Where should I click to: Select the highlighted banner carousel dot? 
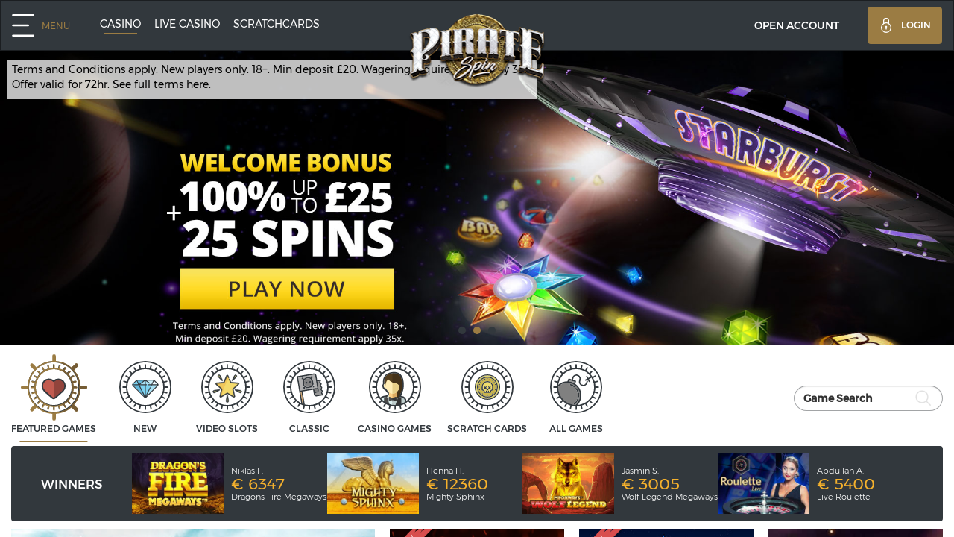click(x=477, y=330)
